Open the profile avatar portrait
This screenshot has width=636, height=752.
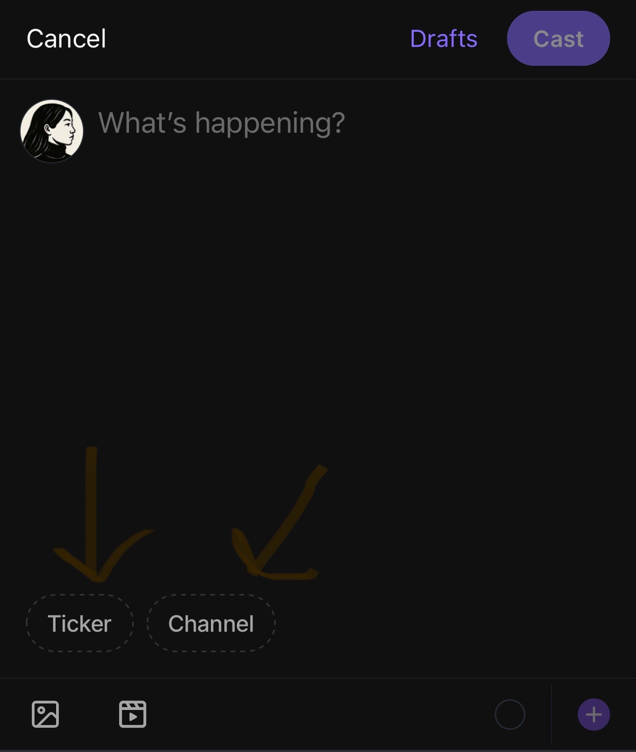coord(52,131)
